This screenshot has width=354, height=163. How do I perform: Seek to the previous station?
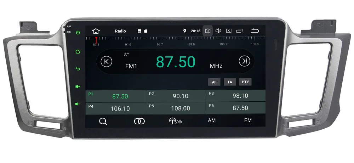click(x=107, y=62)
